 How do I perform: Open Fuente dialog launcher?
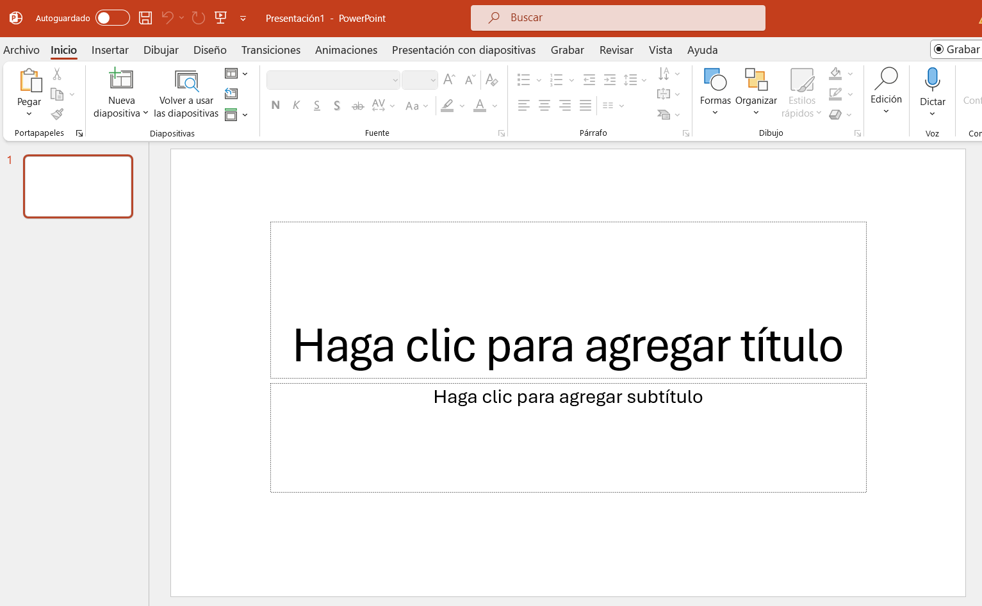click(x=502, y=133)
